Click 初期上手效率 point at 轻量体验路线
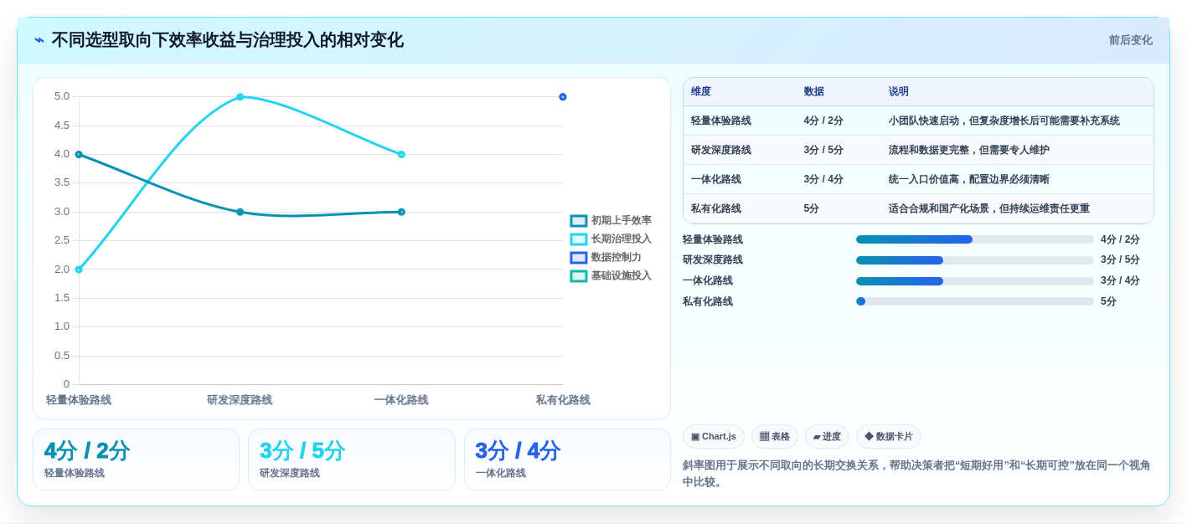The image size is (1187, 524). 79,155
